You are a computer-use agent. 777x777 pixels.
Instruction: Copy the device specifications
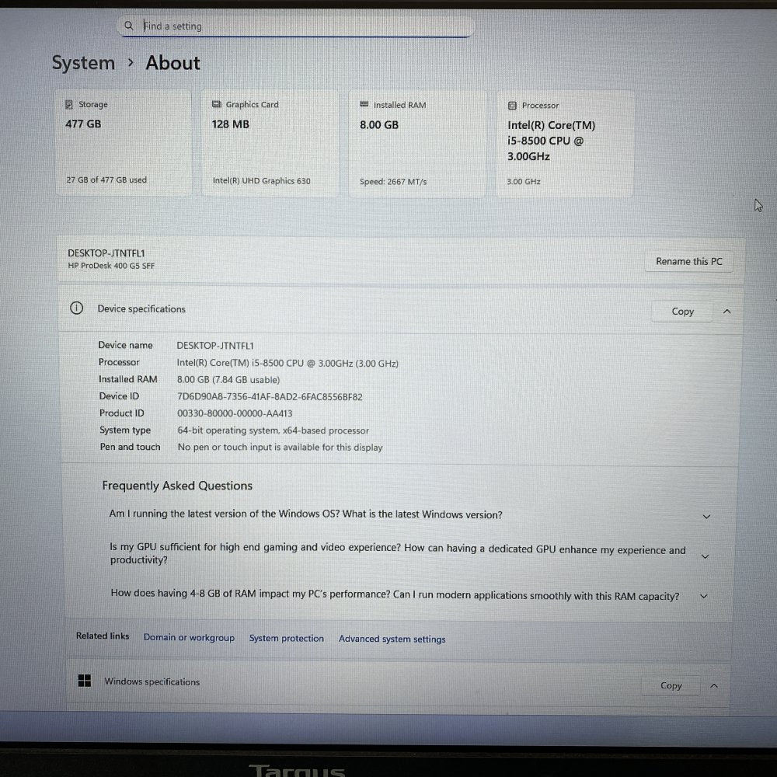(x=682, y=312)
